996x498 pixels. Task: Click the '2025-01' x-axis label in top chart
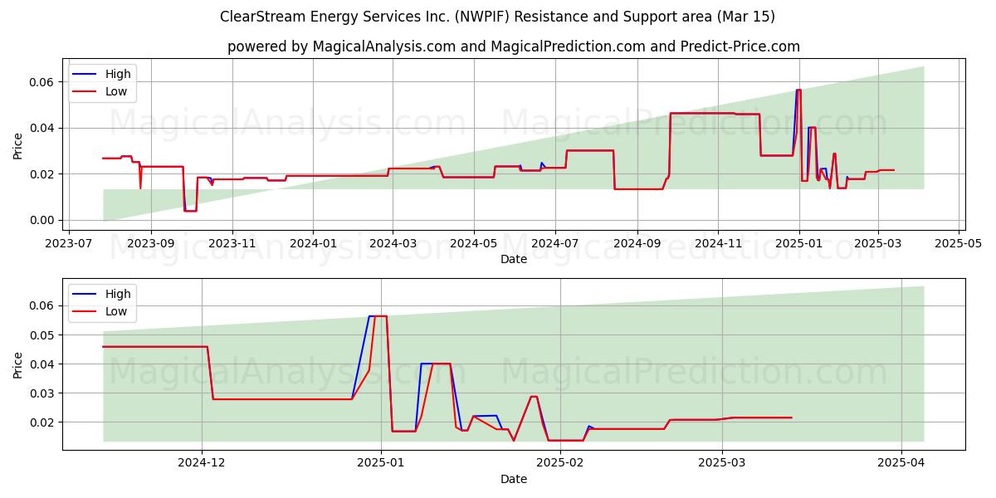(799, 245)
